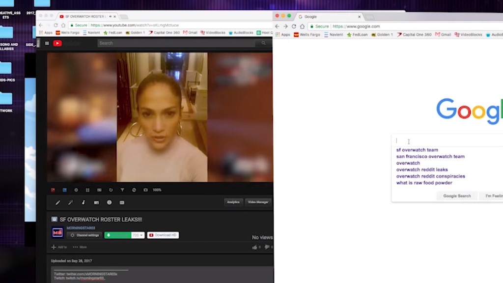The image size is (503, 283).
Task: Open the Apps shortcut in the Google window
Action: pyautogui.click(x=282, y=35)
